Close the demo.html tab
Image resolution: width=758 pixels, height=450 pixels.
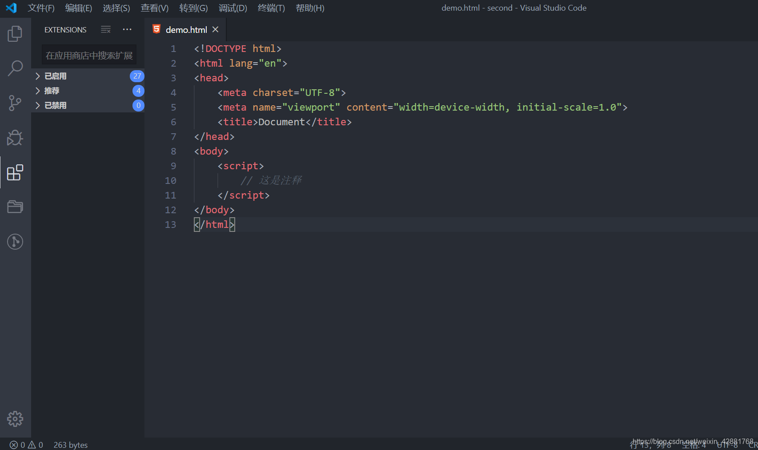click(216, 29)
